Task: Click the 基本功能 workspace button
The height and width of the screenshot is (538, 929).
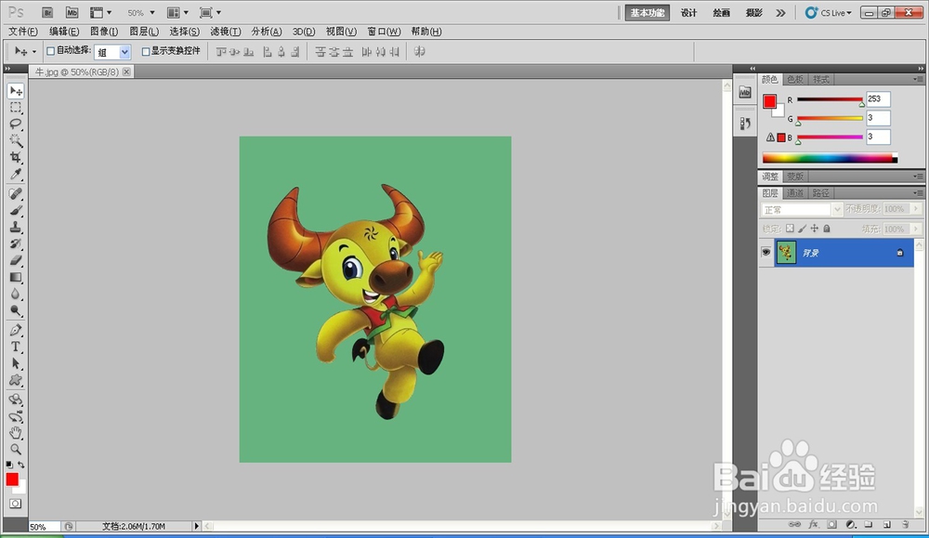Action: [x=648, y=13]
